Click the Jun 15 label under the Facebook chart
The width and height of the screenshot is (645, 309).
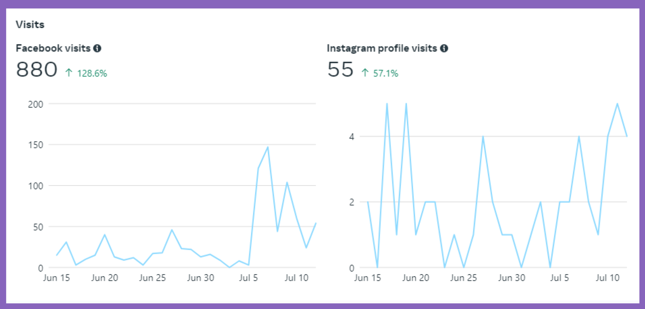pyautogui.click(x=56, y=278)
